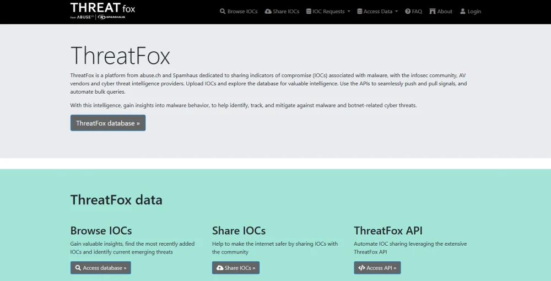Open the Login page
This screenshot has height=281, width=551.
[471, 11]
